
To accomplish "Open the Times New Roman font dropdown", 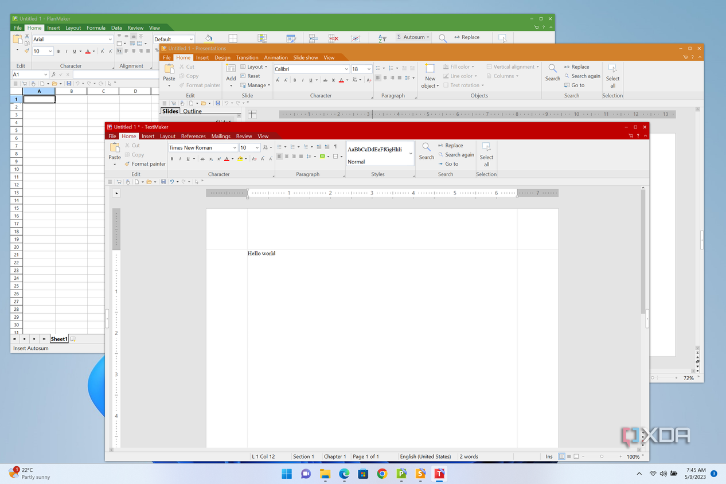I will [235, 148].
